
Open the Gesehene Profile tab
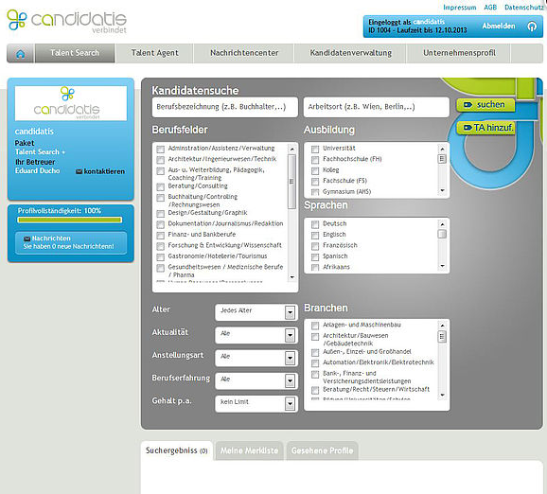tap(322, 450)
